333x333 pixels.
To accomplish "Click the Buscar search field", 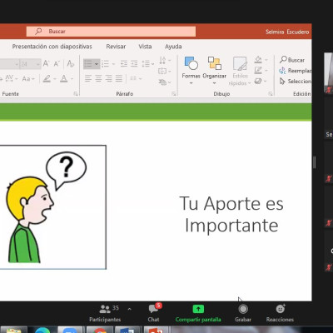I will (111, 32).
